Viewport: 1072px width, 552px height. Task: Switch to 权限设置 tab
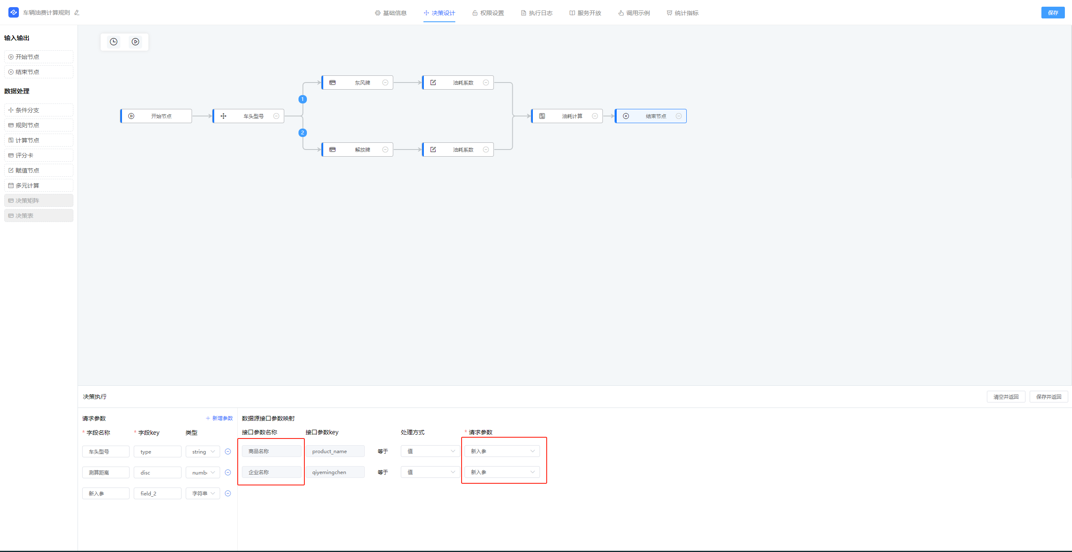tap(488, 13)
